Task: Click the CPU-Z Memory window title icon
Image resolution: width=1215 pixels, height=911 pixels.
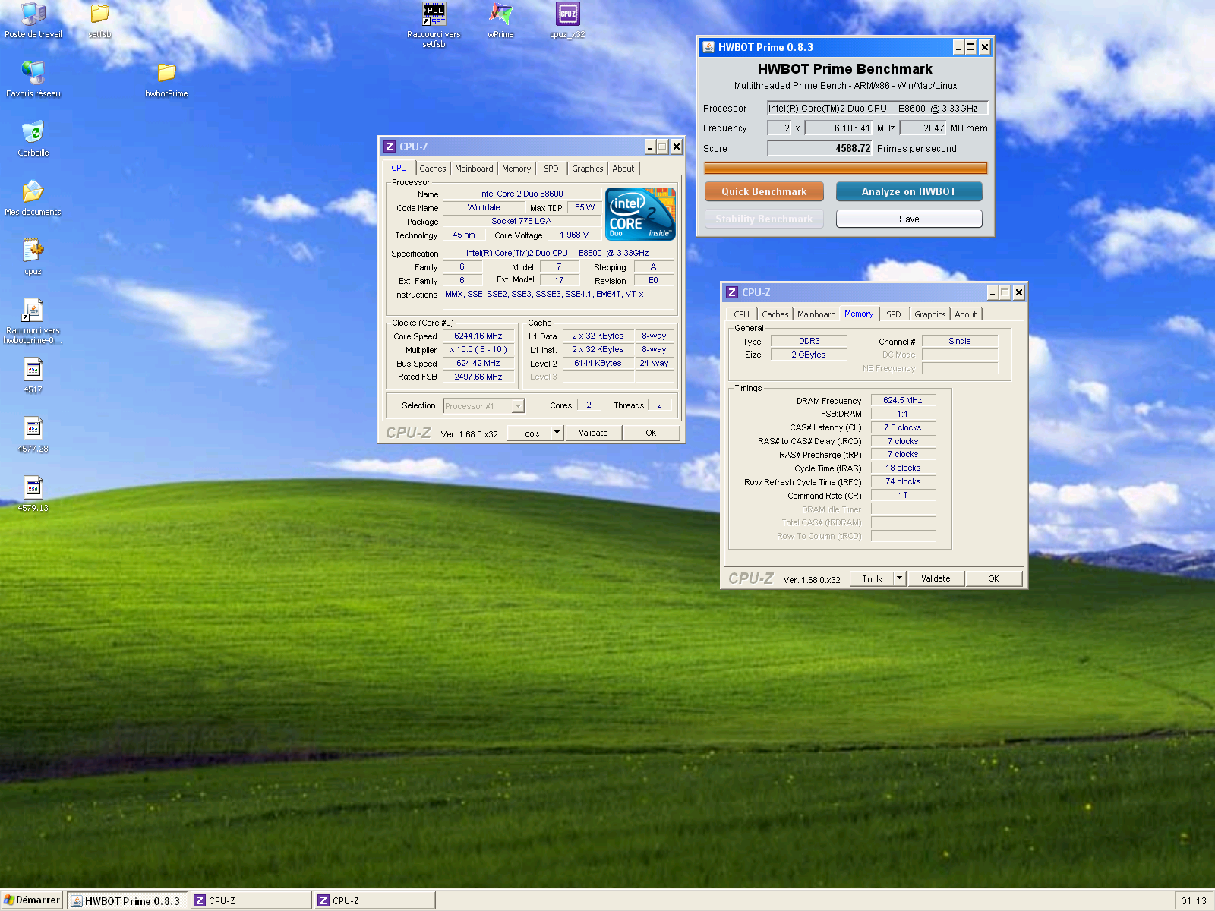Action: pos(732,292)
